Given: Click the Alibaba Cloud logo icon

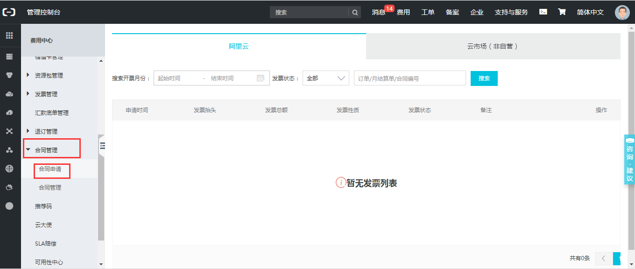Looking at the screenshot, I should click(x=9, y=12).
